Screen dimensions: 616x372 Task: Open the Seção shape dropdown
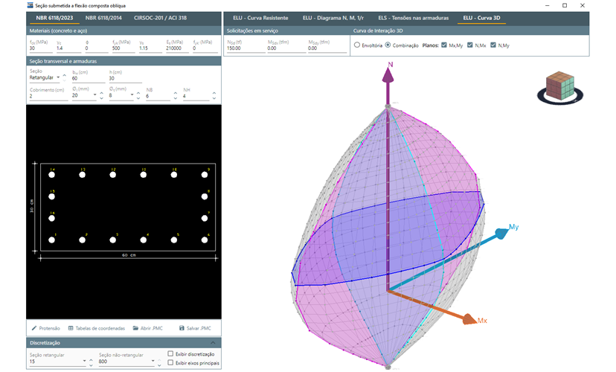tap(58, 77)
